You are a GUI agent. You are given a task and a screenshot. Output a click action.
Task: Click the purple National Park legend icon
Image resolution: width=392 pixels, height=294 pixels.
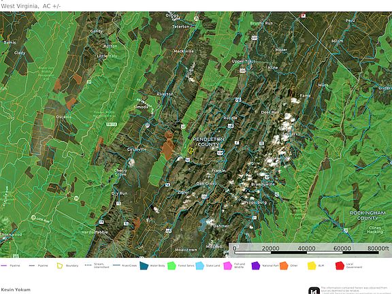pos(256,265)
